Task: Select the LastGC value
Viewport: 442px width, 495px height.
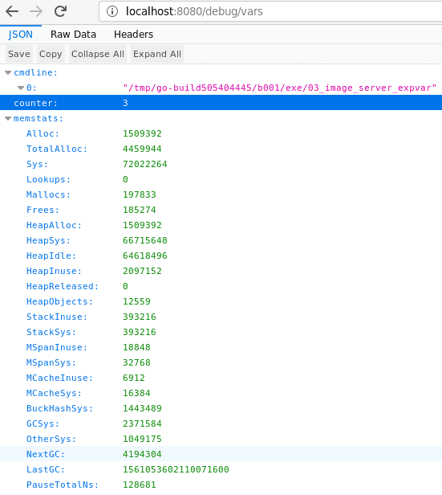Action: (x=176, y=469)
